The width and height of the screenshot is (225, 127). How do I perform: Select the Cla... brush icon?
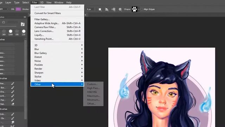click(13, 118)
